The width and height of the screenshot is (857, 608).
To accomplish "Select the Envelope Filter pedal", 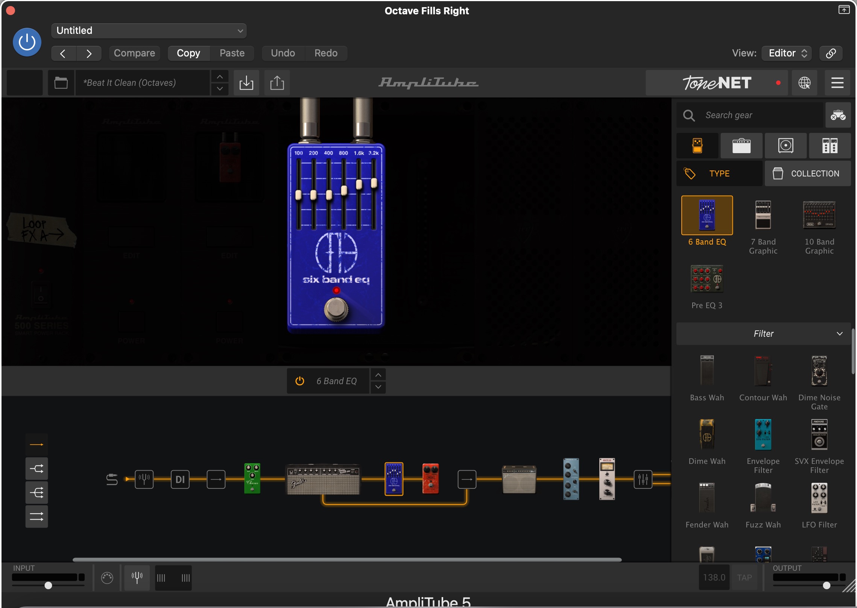I will coord(763,435).
